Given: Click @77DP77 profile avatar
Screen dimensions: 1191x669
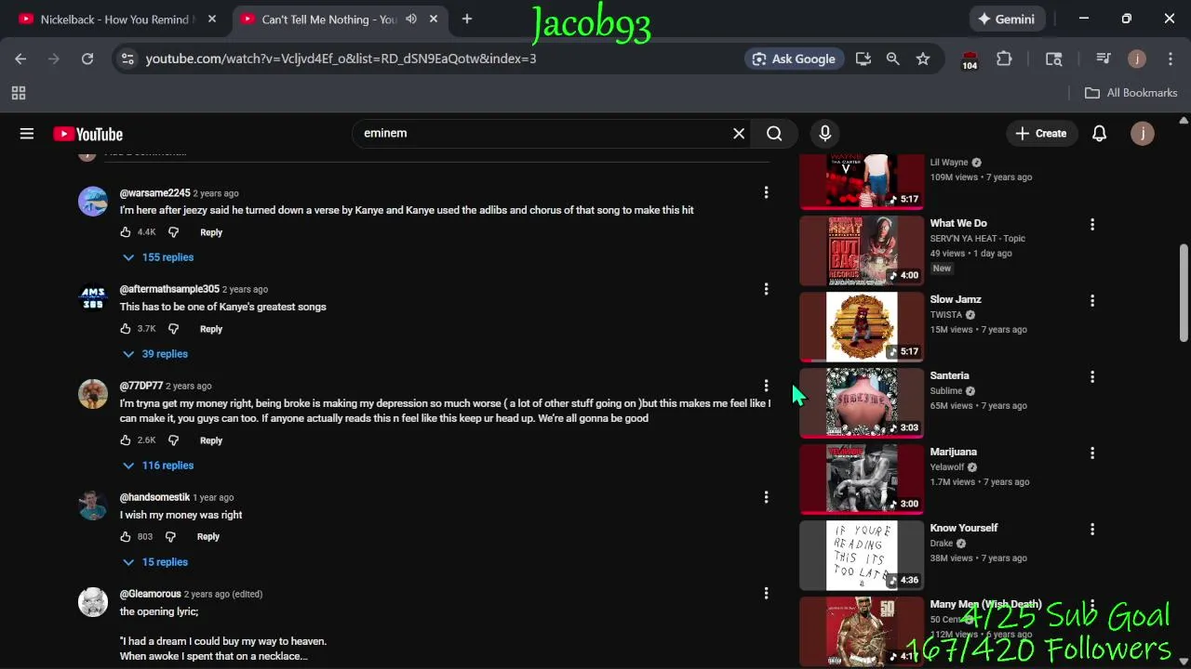Looking at the screenshot, I should pyautogui.click(x=93, y=394).
